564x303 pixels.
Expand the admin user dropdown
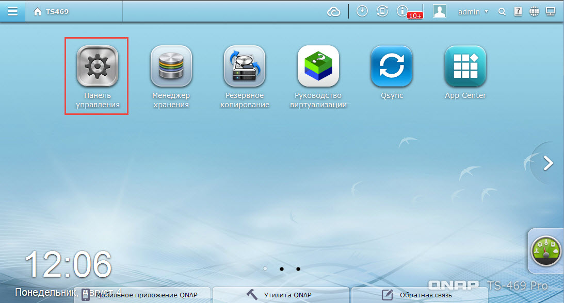point(473,12)
